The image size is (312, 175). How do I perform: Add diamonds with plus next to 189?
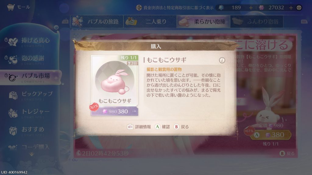coord(251,8)
